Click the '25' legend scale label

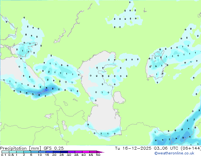click(x=62, y=155)
